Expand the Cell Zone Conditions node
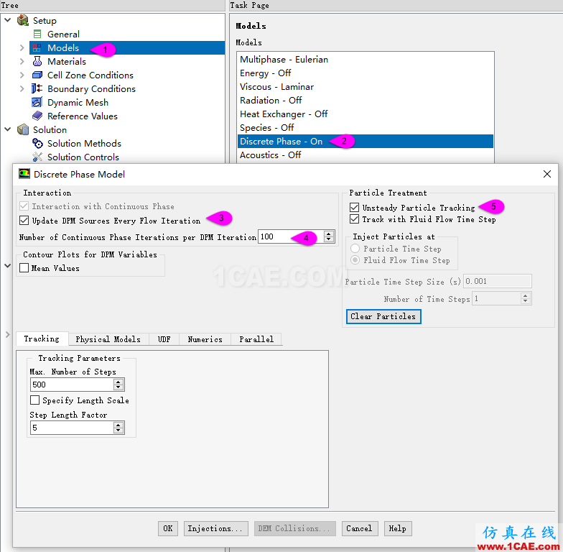The image size is (563, 552). pos(22,75)
